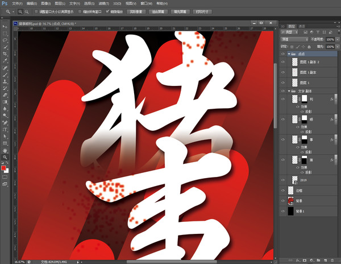Select the Zoom tool in toolbox
This screenshot has height=264, width=341.
pyautogui.click(x=5, y=157)
